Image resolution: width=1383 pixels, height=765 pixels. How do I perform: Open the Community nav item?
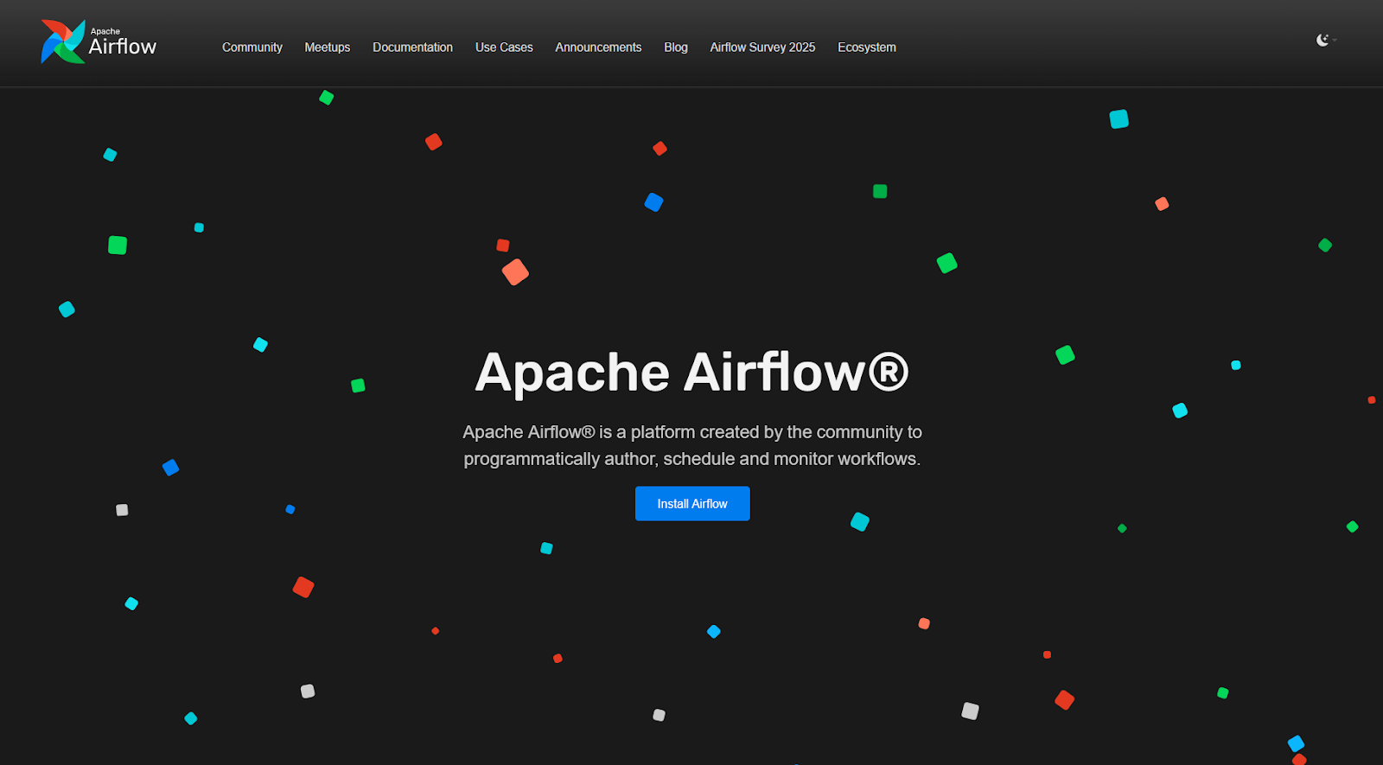(x=252, y=48)
